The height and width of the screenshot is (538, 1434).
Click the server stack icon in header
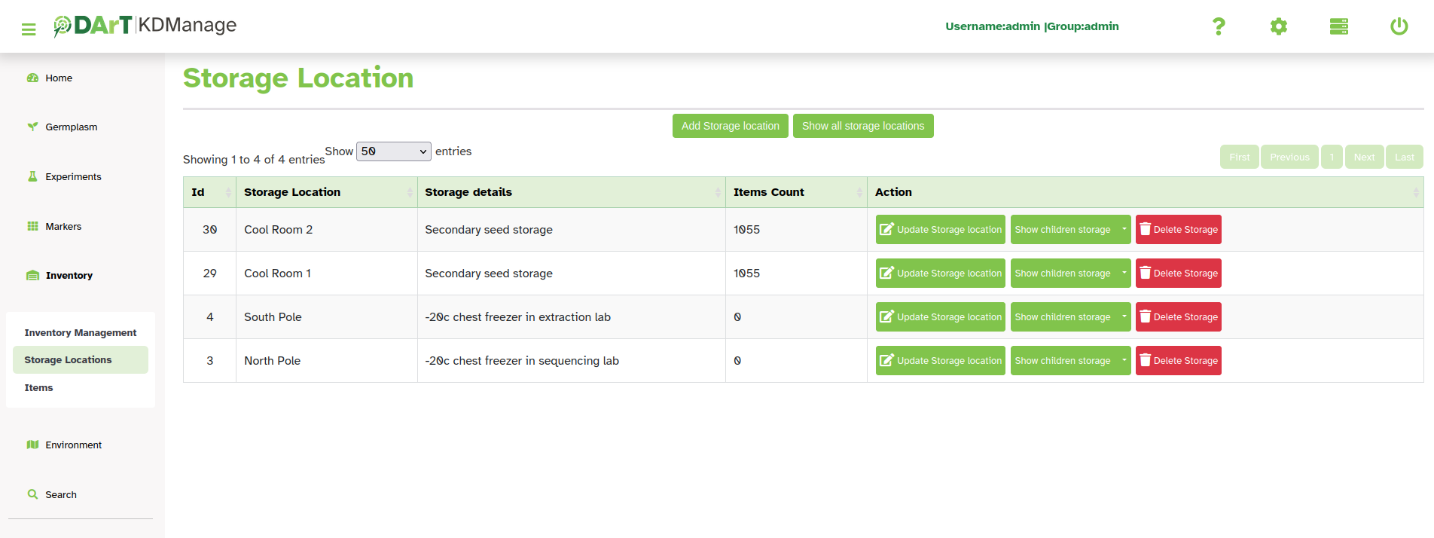pos(1338,26)
